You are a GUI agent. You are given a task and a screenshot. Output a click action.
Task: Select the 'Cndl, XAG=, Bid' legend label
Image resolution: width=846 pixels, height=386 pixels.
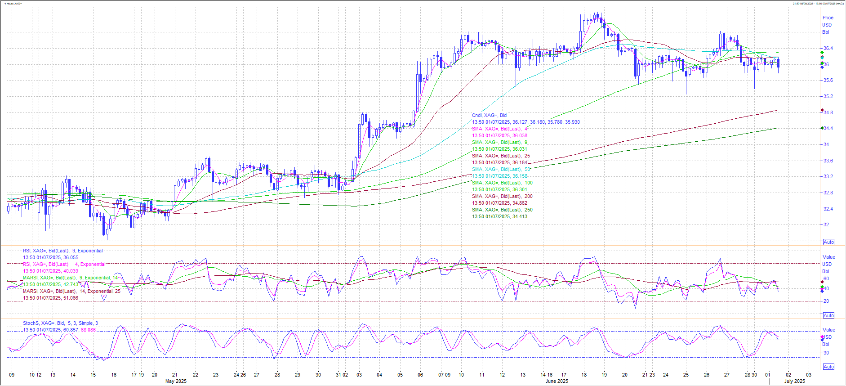coord(489,115)
